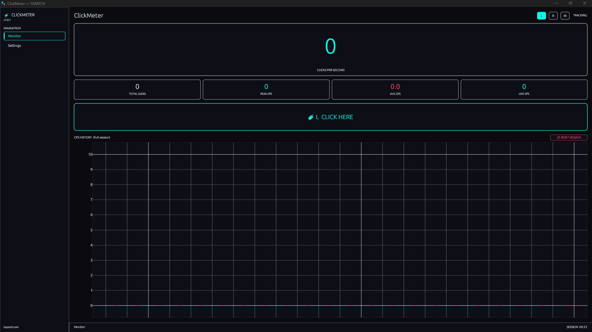Click the CLICKS PER SECOND label
The width and height of the screenshot is (592, 332).
click(331, 70)
